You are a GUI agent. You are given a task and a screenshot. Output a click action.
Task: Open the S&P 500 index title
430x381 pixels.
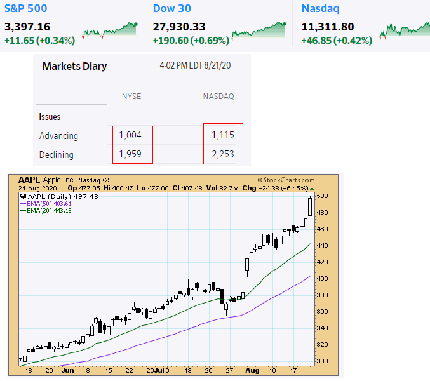[25, 10]
